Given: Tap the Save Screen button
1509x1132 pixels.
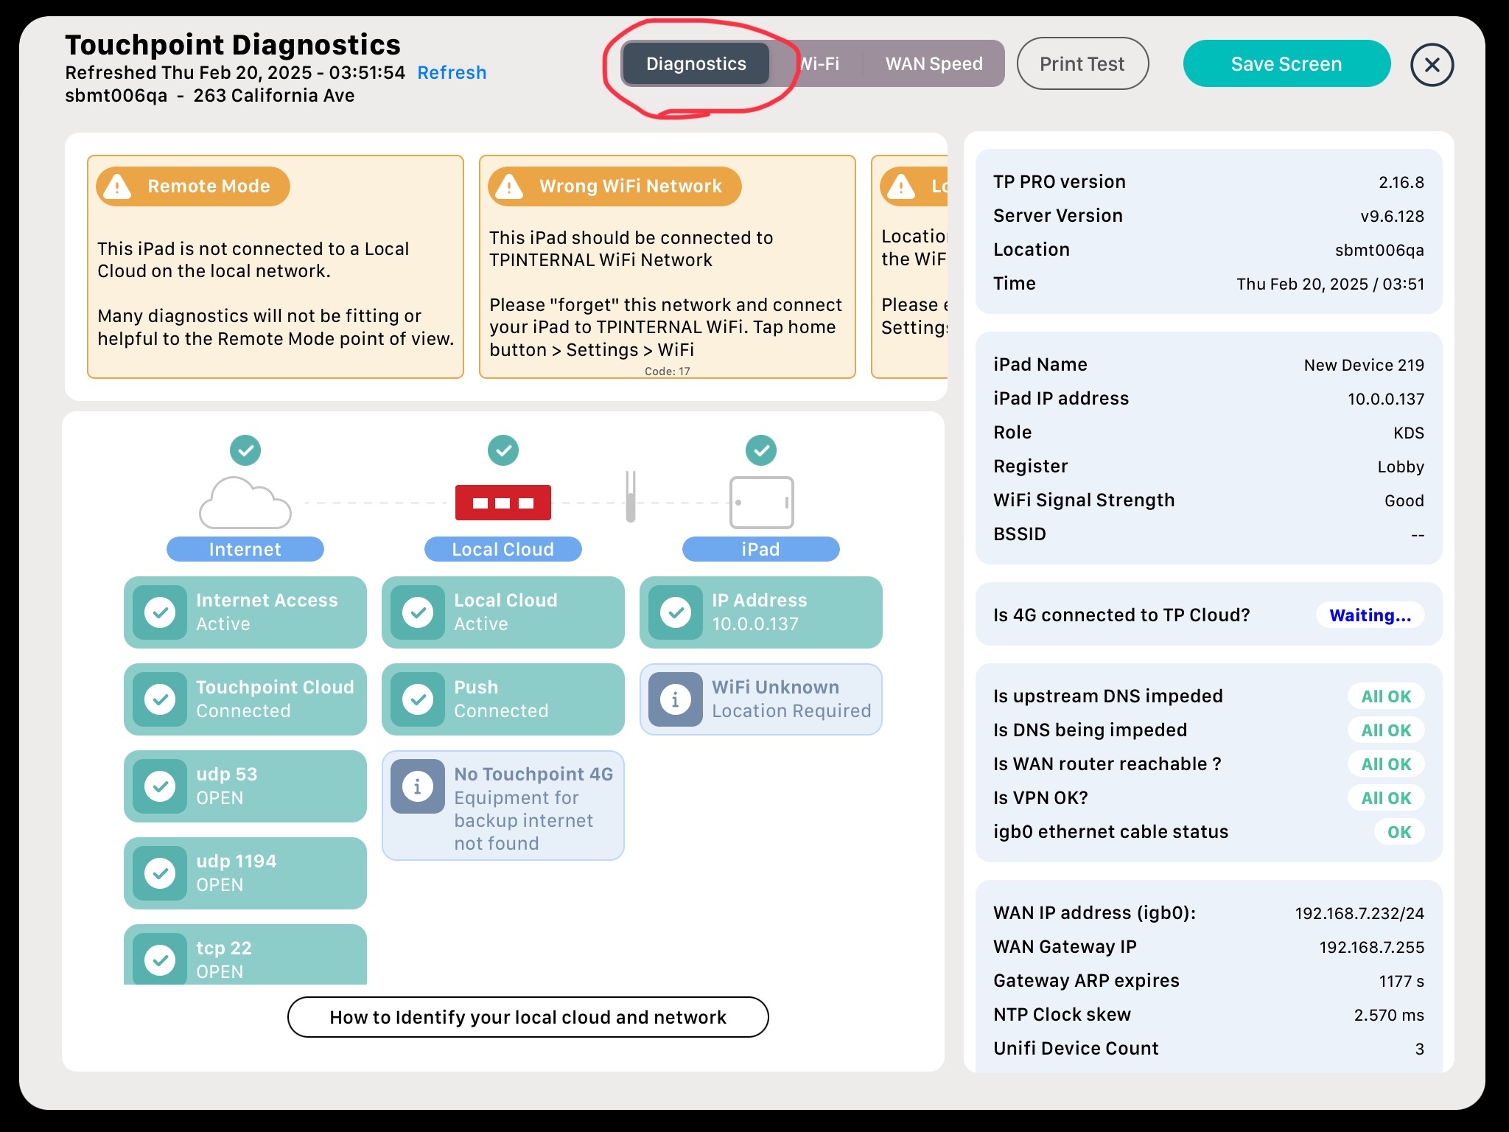Looking at the screenshot, I should pos(1286,64).
